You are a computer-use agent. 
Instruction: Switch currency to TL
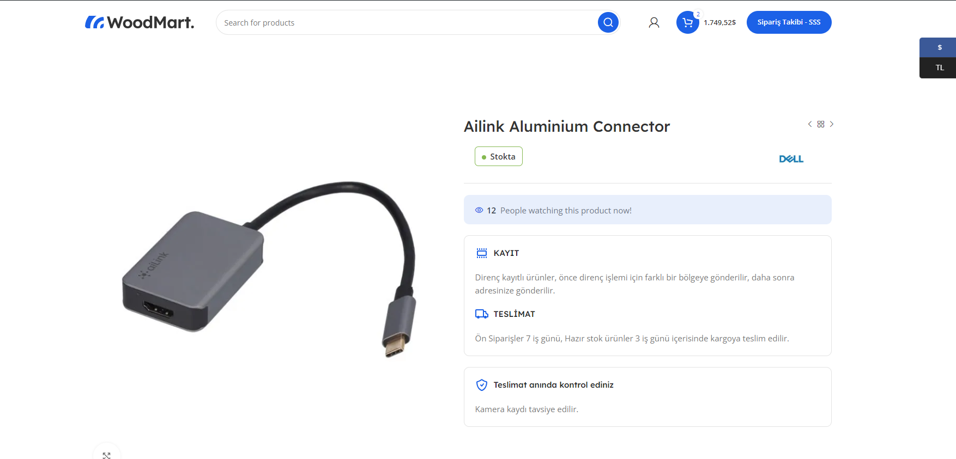click(939, 68)
